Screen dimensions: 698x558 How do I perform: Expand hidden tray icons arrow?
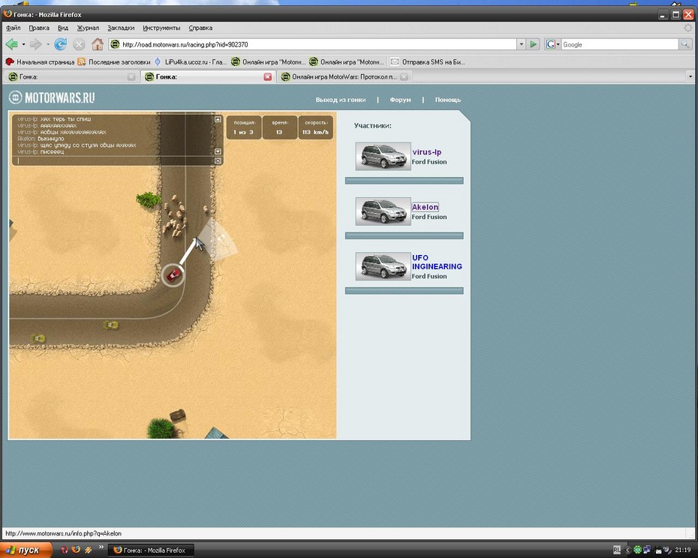[627, 550]
